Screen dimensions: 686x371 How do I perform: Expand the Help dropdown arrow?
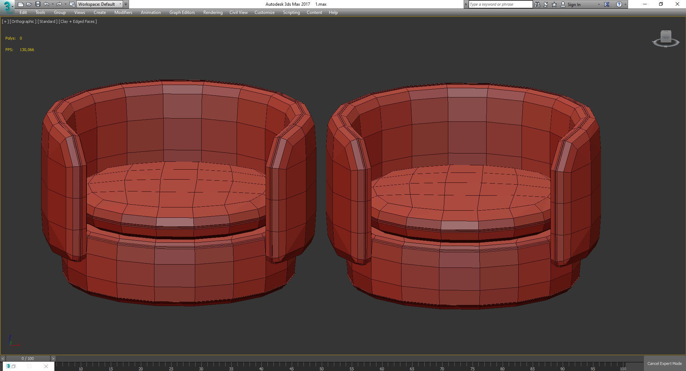coord(625,4)
